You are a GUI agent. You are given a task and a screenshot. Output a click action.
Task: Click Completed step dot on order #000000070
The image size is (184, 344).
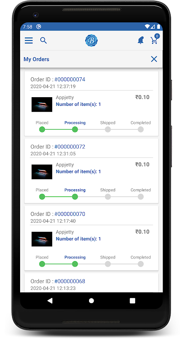tap(141, 264)
